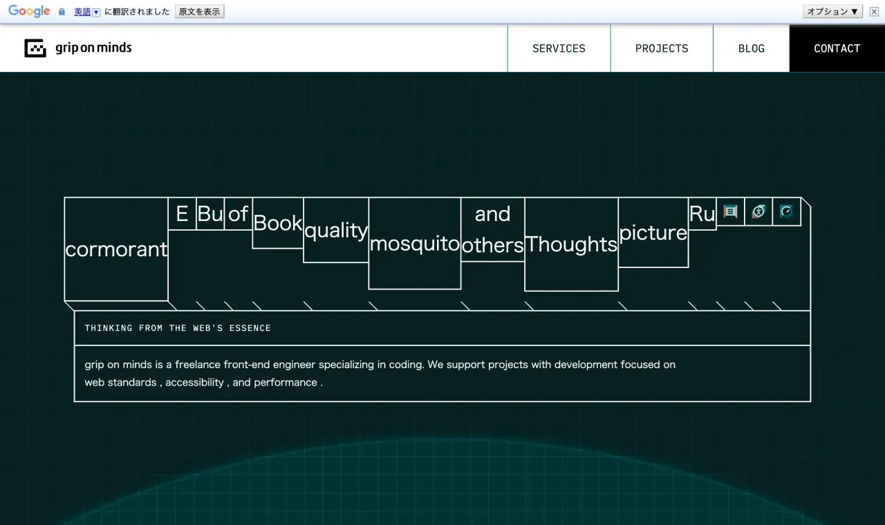Click the 英語 language link

coord(82,12)
